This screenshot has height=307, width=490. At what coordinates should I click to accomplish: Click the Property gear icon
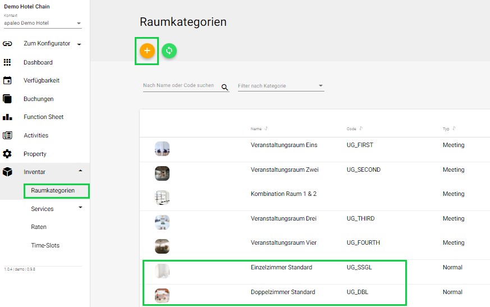tap(7, 154)
